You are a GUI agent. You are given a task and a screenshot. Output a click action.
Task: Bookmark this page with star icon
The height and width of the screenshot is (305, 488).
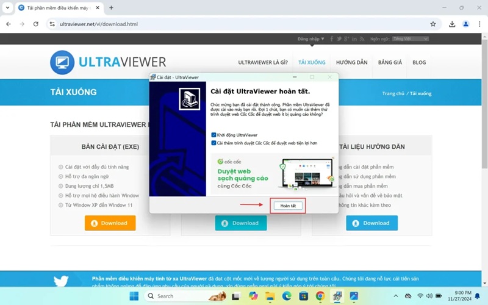(433, 24)
